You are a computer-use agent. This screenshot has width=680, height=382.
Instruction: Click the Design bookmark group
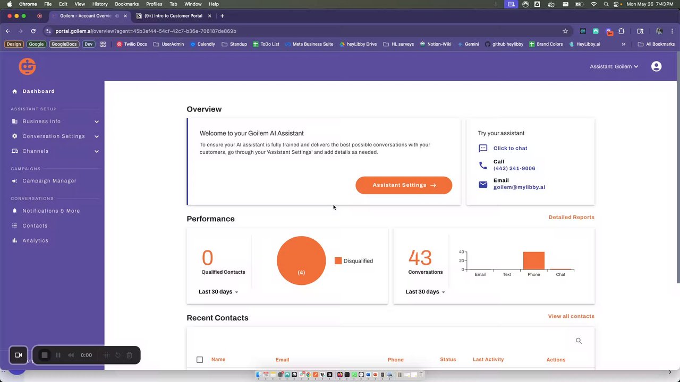click(14, 44)
